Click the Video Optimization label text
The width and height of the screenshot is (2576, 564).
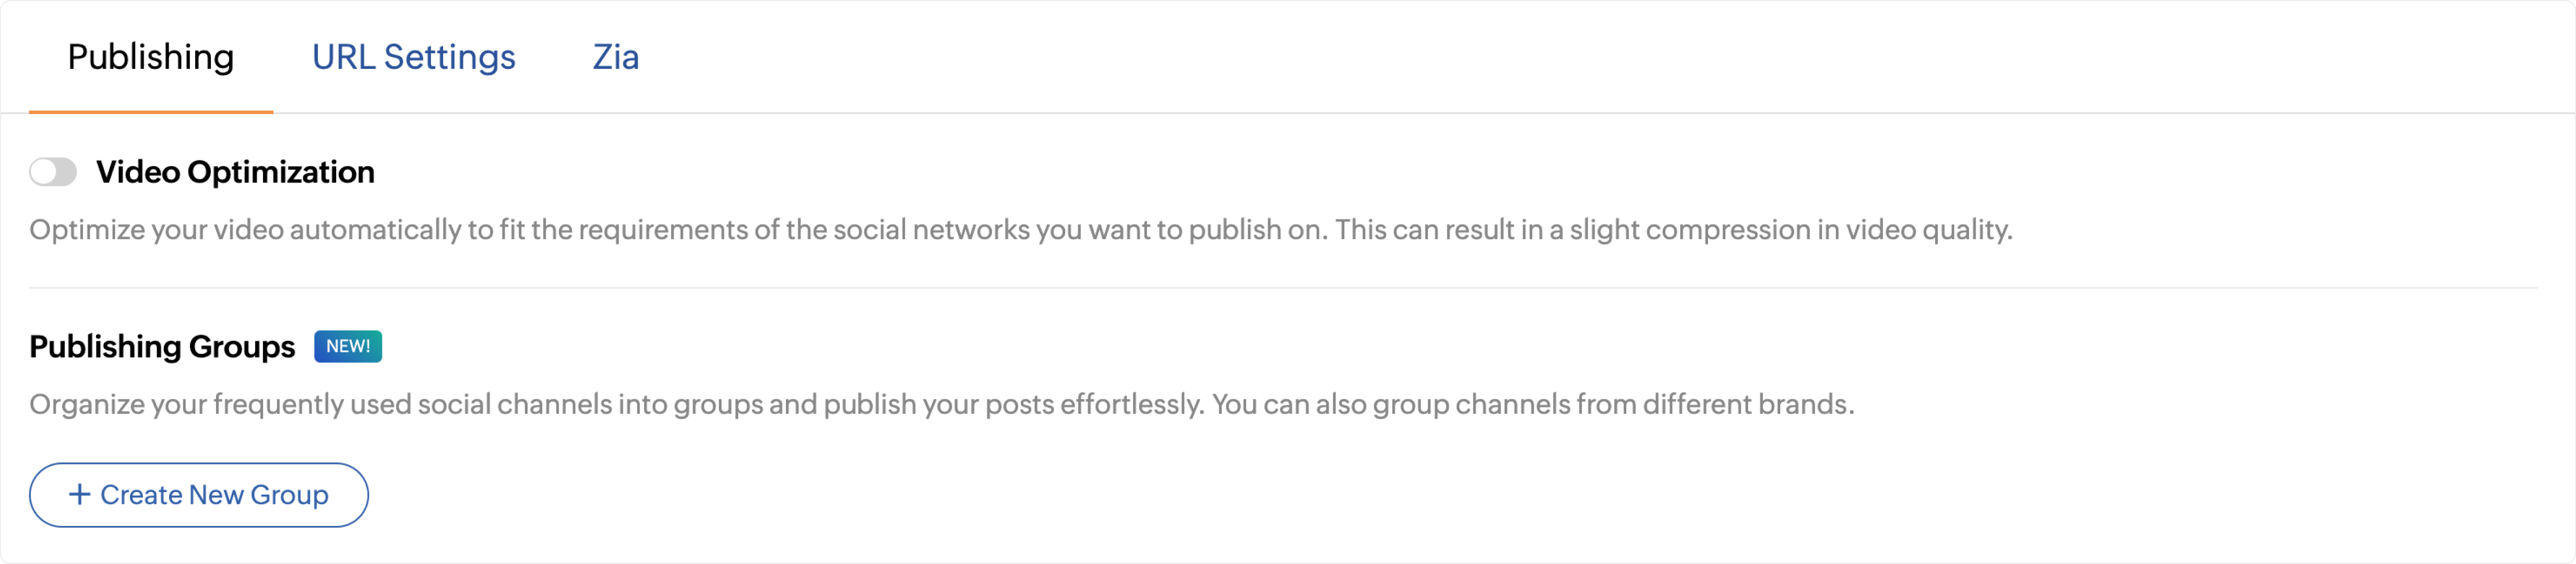[x=235, y=171]
